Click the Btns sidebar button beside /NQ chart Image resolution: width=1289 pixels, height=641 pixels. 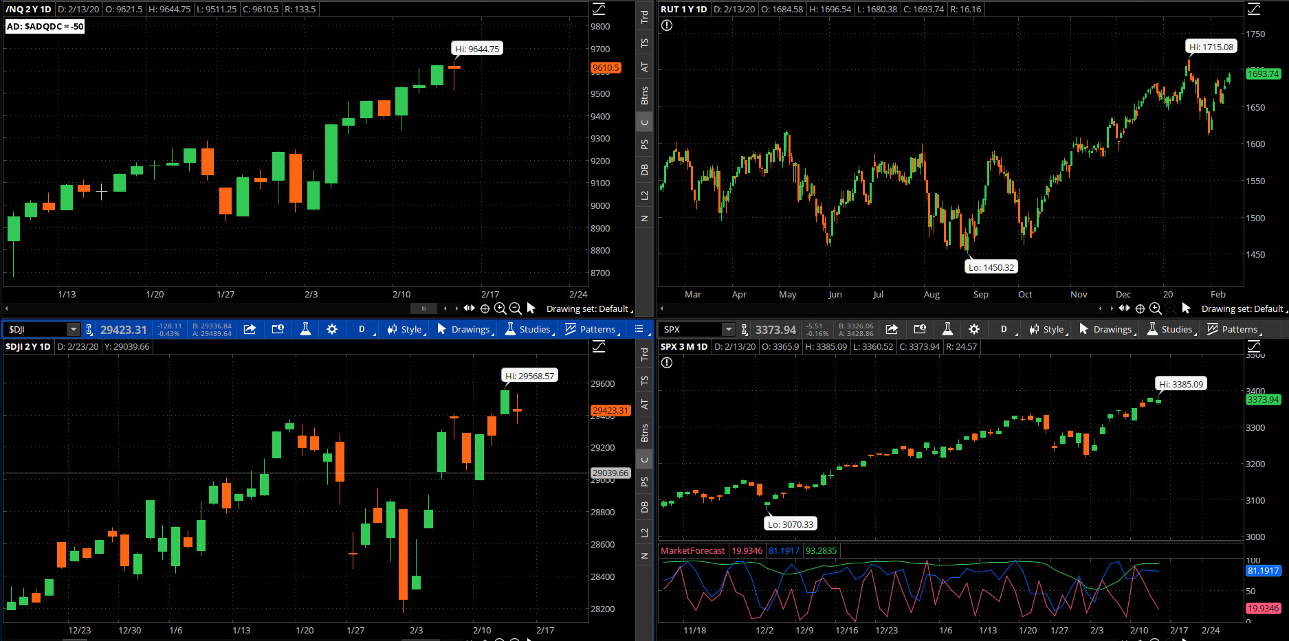pos(644,95)
